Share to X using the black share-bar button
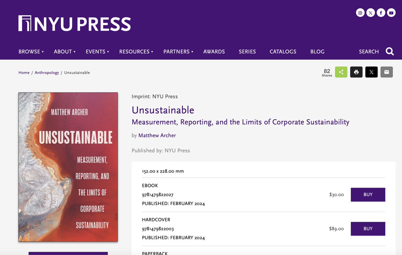This screenshot has width=402, height=255. pyautogui.click(x=372, y=72)
